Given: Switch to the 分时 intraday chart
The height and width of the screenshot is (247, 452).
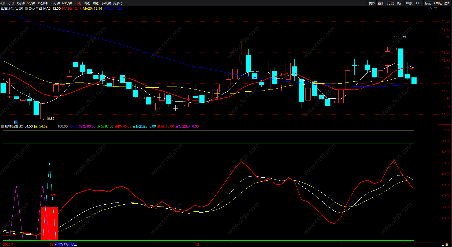Looking at the screenshot, I should point(11,3).
